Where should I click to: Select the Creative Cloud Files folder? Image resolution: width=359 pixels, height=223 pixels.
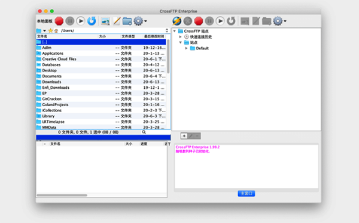pos(101,59)
